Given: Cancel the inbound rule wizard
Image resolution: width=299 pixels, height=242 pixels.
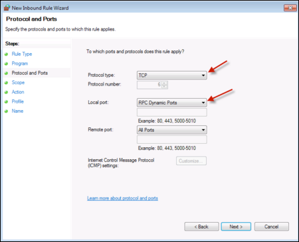Looking at the screenshot, I should 272,227.
